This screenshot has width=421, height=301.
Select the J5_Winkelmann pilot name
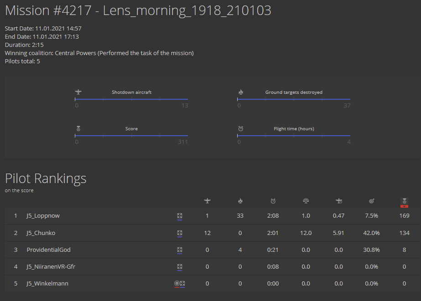47,284
